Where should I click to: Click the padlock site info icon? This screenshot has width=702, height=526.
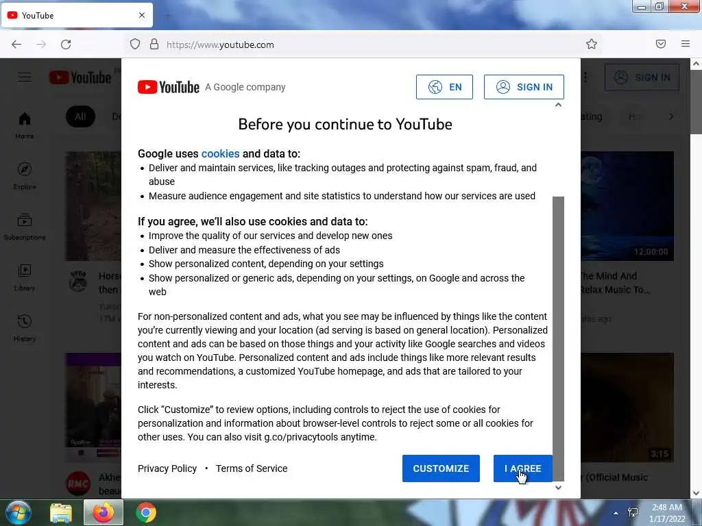[154, 45]
